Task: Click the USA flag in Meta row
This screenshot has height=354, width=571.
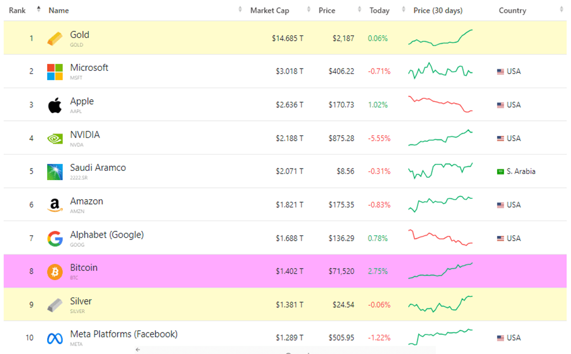Action: click(x=500, y=338)
